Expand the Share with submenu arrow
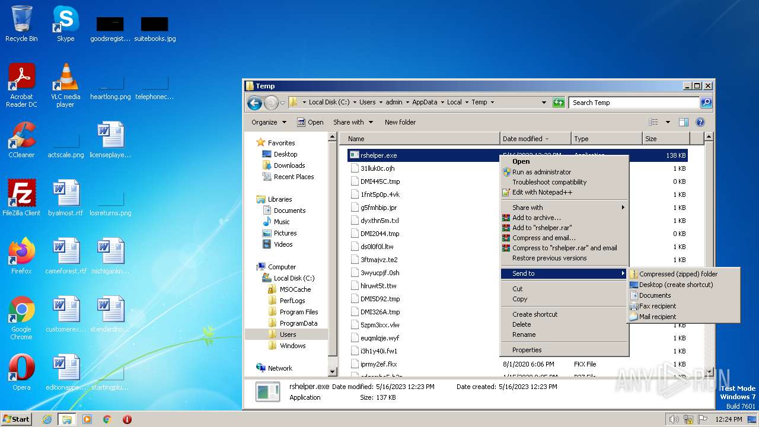Screen dimensions: 759x427 623,208
